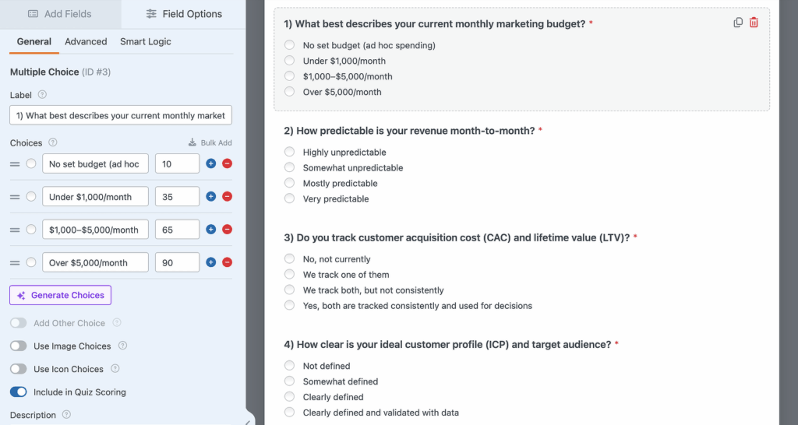This screenshot has height=425, width=798.
Task: Remove the 'Under $1,000/month' choice
Action: click(227, 197)
